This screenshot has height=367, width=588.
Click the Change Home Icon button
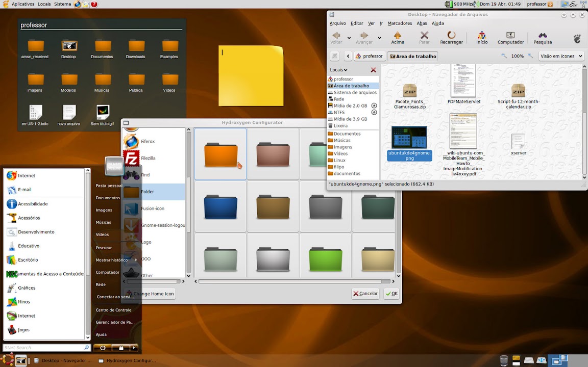[x=150, y=294]
